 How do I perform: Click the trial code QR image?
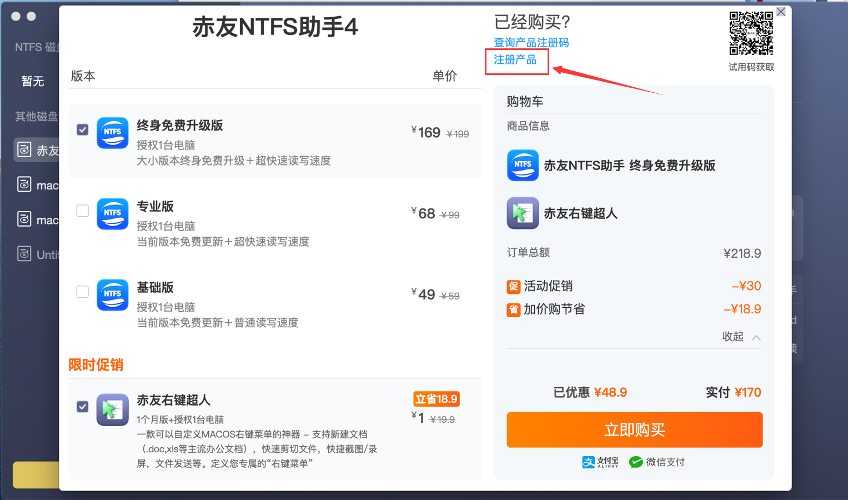751,34
